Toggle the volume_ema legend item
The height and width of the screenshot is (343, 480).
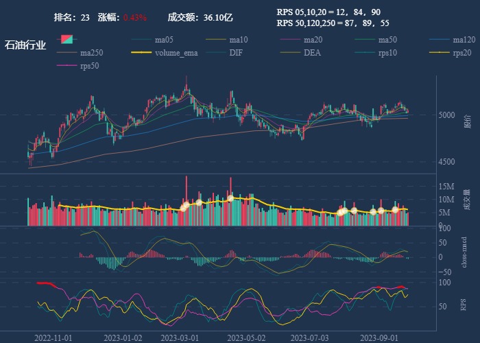(176, 53)
